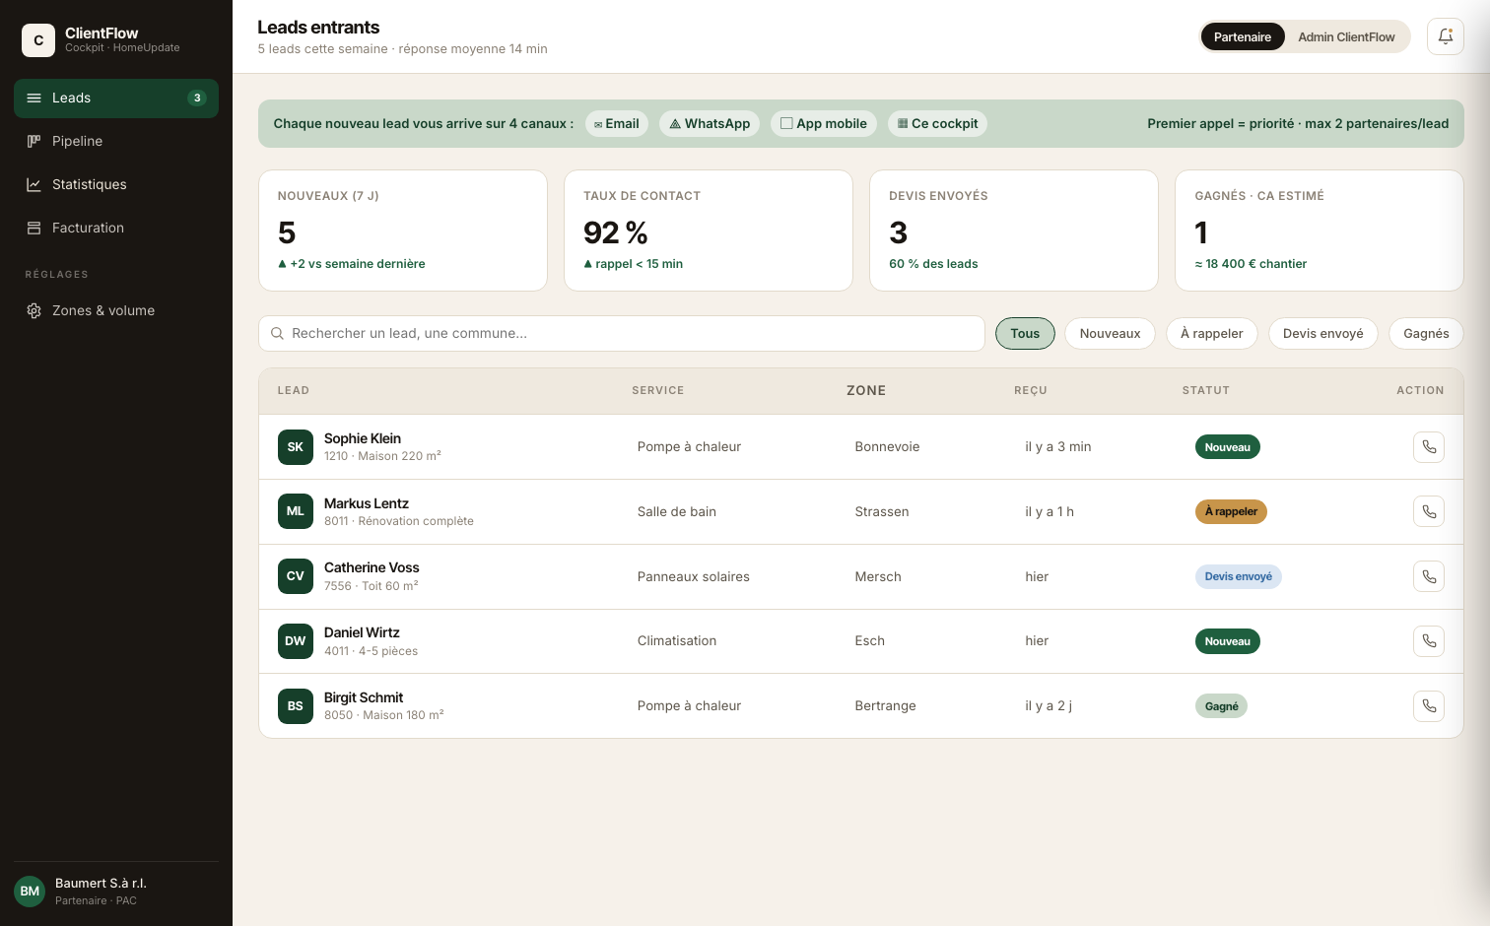Click the search magnifier icon

[277, 333]
